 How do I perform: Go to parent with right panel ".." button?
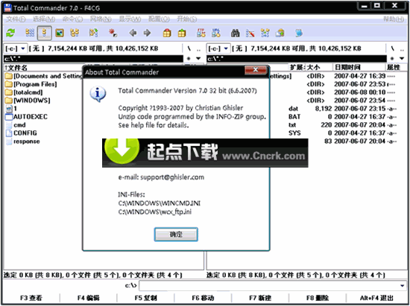coord(402,48)
